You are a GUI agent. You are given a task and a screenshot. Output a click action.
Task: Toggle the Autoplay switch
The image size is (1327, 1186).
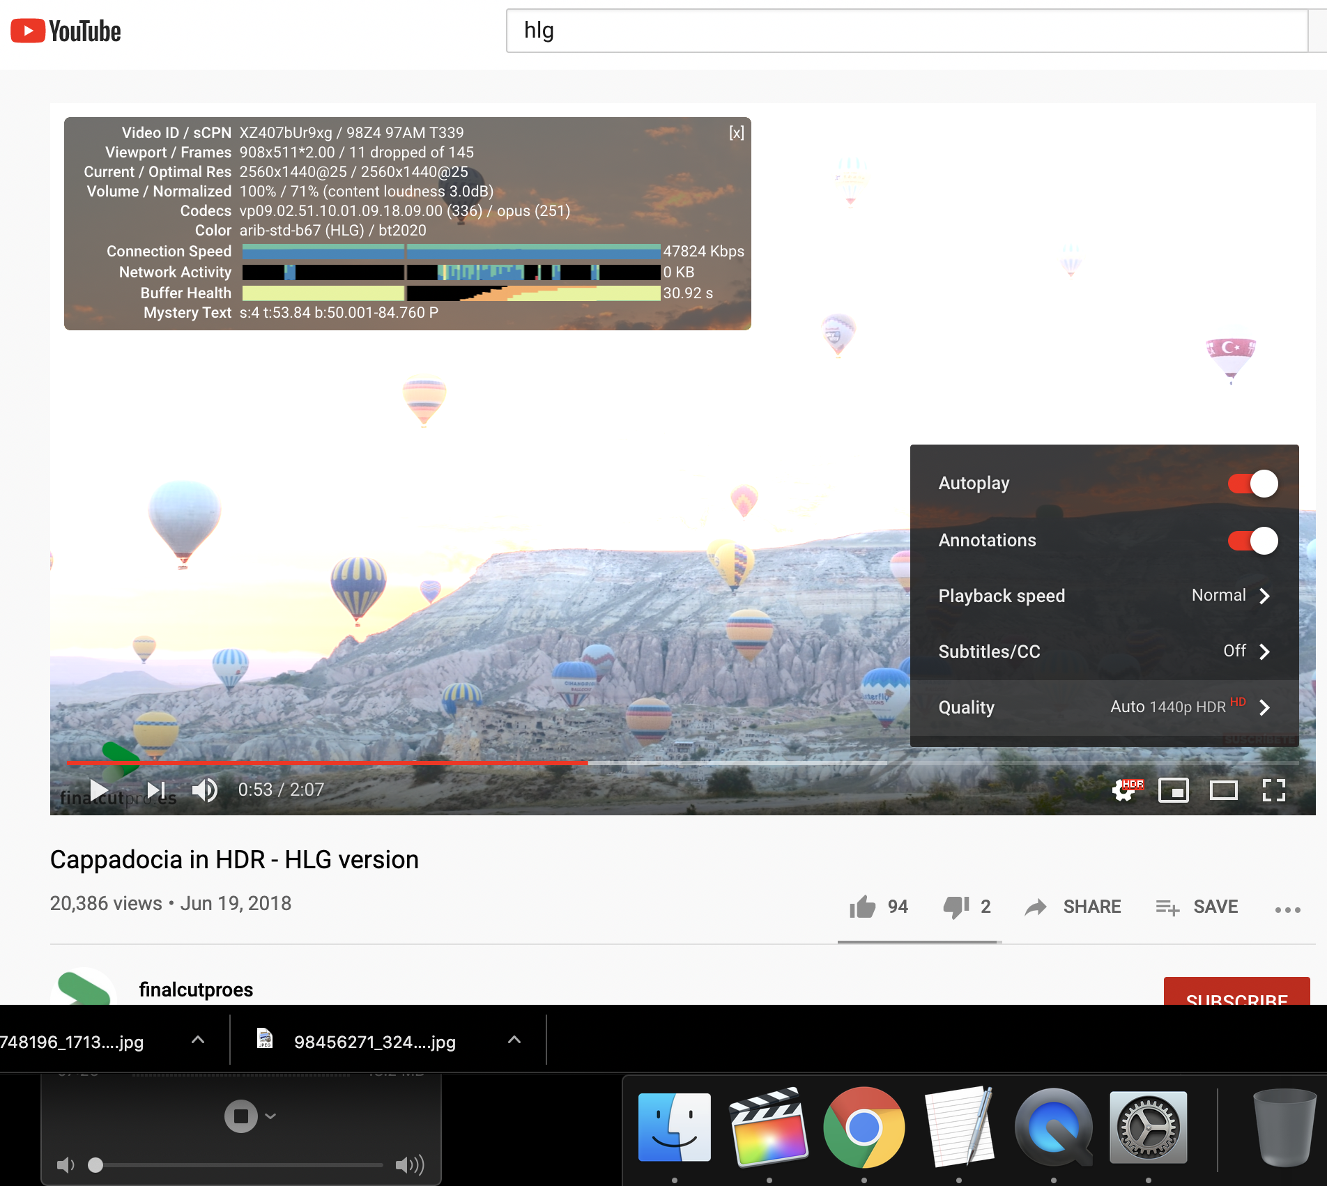point(1253,484)
